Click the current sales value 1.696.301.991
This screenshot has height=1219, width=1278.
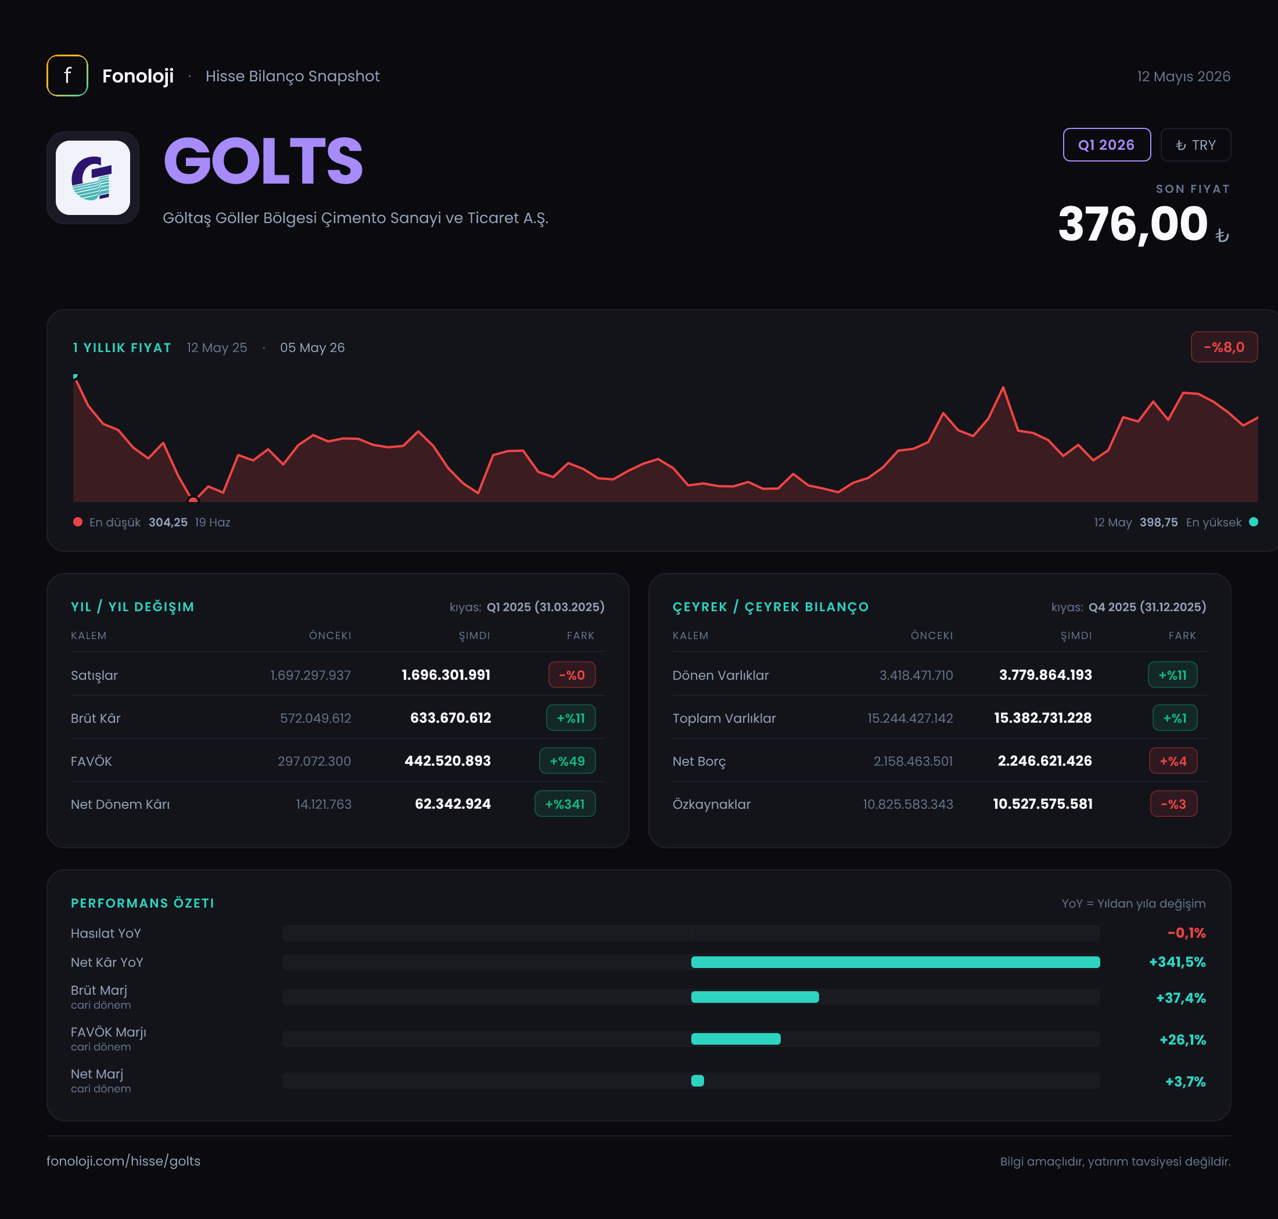pyautogui.click(x=446, y=675)
